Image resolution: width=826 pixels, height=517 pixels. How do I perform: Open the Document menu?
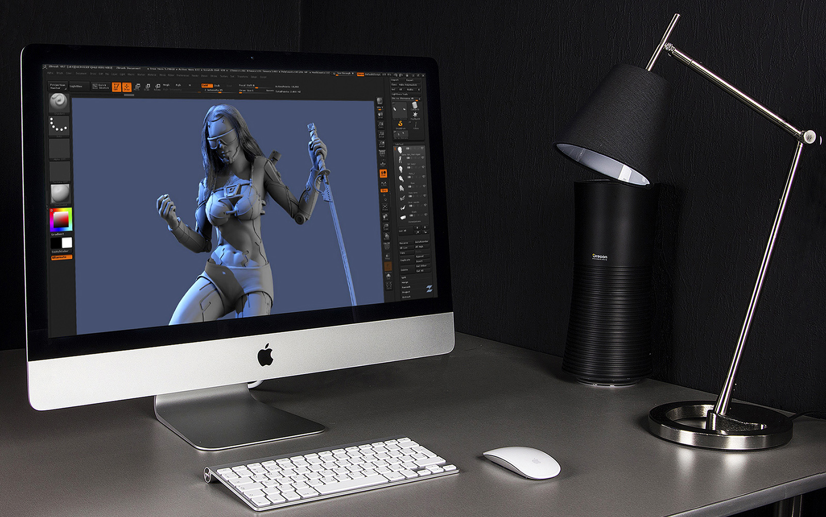[81, 74]
